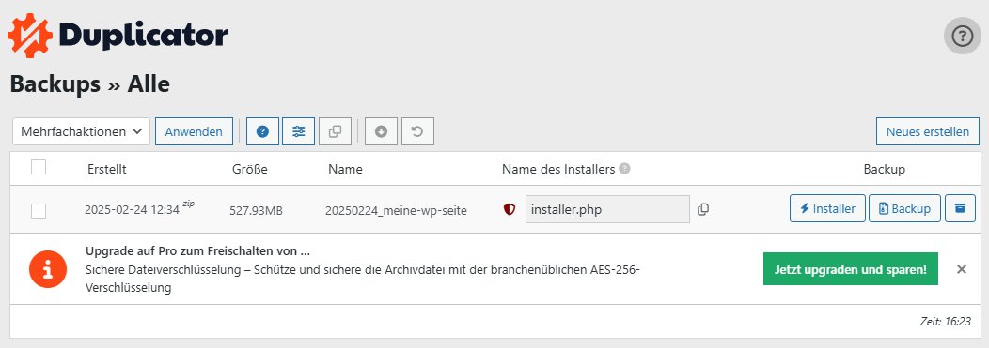Image resolution: width=989 pixels, height=348 pixels.
Task: Open backup details archive box icon
Action: pyautogui.click(x=960, y=208)
